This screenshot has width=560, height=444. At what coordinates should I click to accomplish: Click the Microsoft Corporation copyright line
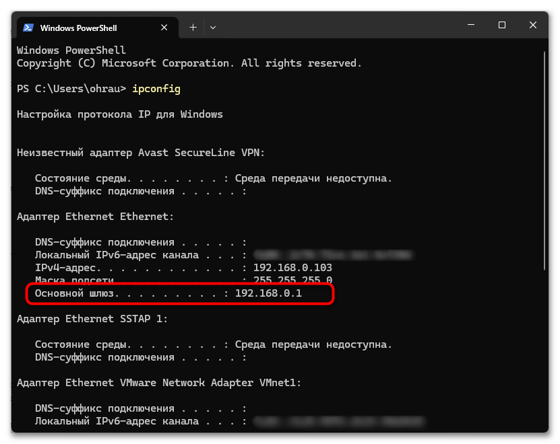189,63
